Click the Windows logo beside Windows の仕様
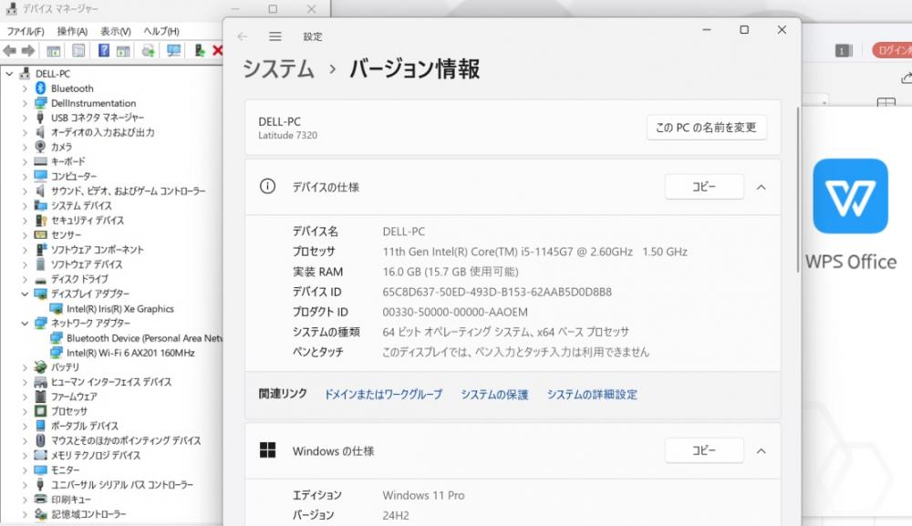Viewport: 912px width, 526px height. tap(267, 450)
